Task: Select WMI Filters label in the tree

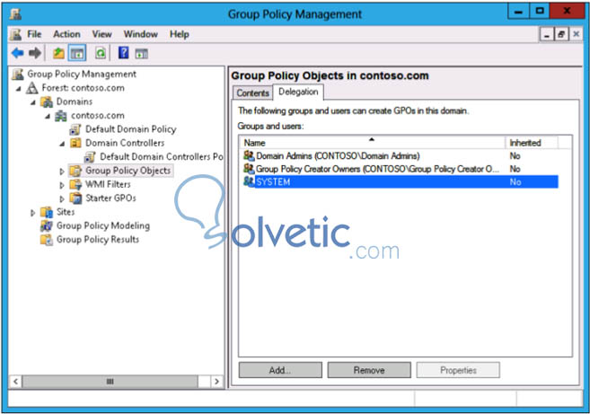Action: point(108,184)
